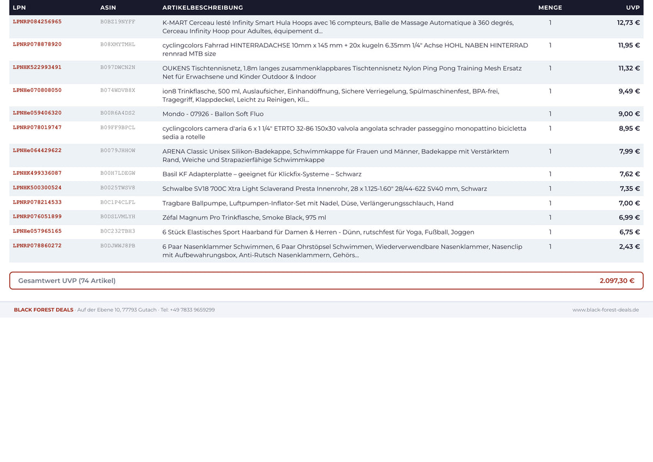Image resolution: width=653 pixels, height=462 pixels.
Task: Click the total amount 2.097,30 €
Action: point(617,281)
